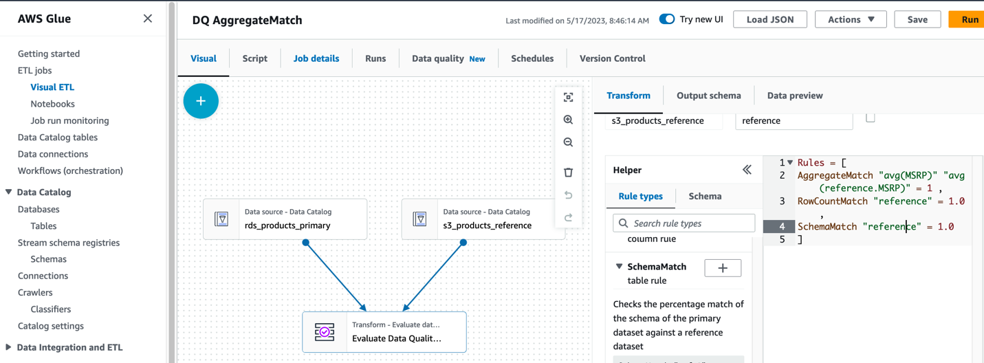Click the s3_products_reference input field
984x363 pixels.
[x=664, y=120]
